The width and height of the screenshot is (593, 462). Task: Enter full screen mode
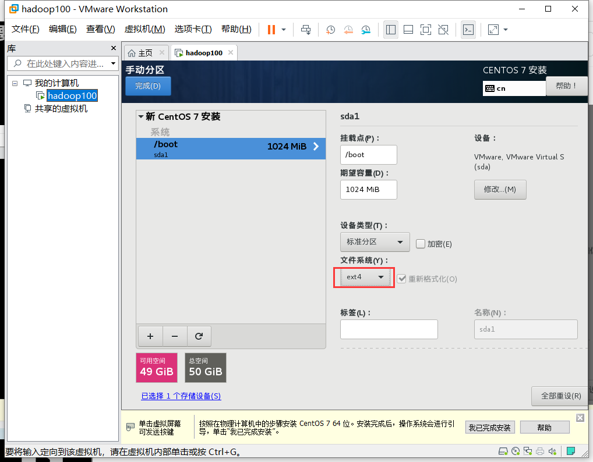click(426, 30)
